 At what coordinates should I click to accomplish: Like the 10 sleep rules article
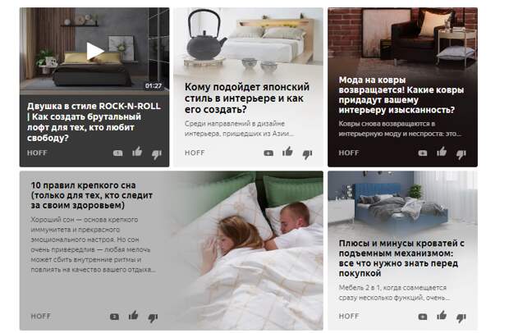[134, 315]
